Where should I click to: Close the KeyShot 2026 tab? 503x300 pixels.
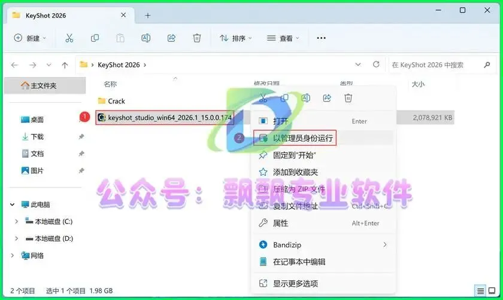pyautogui.click(x=123, y=15)
